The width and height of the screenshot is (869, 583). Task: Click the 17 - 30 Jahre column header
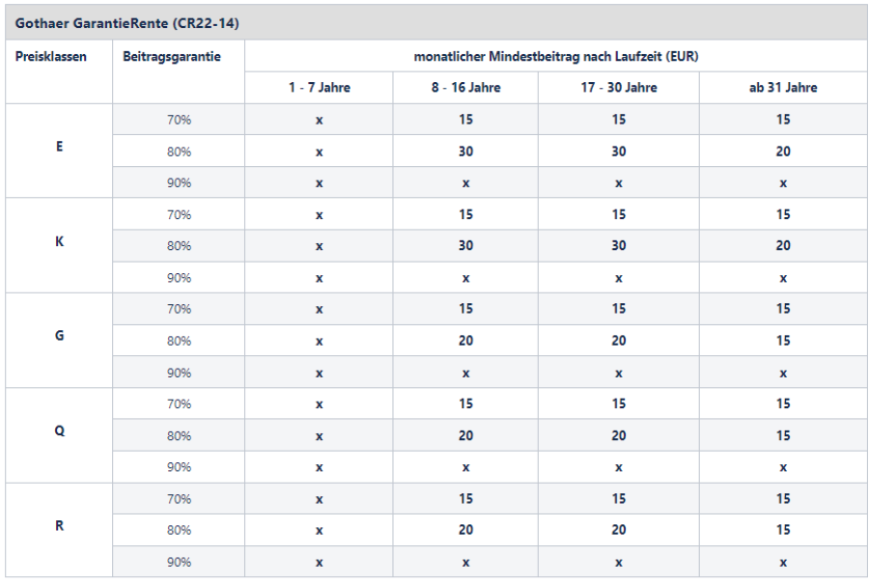click(619, 88)
